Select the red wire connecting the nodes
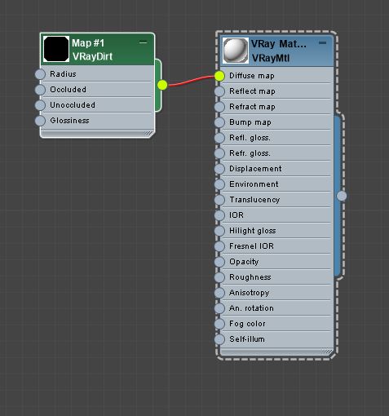The width and height of the screenshot is (389, 416). [x=191, y=81]
